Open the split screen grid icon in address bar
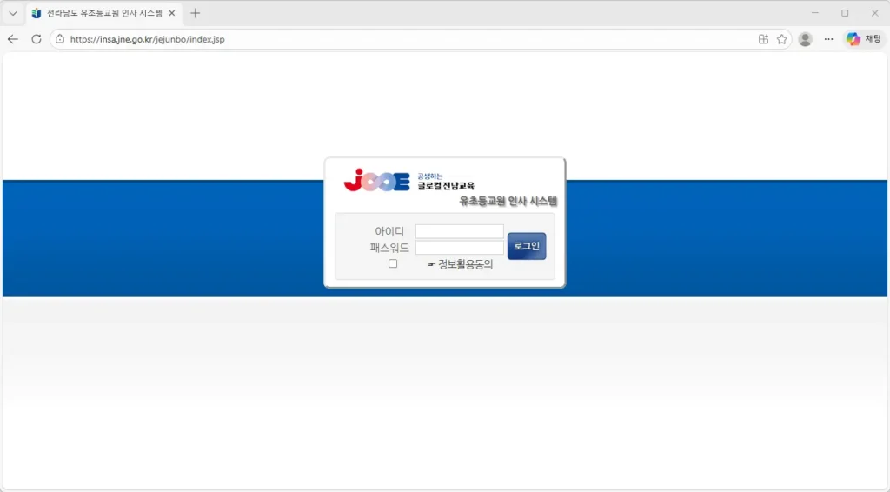The height and width of the screenshot is (492, 890). pyautogui.click(x=763, y=39)
